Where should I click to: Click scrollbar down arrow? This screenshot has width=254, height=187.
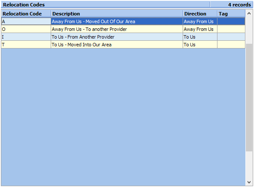(249, 182)
